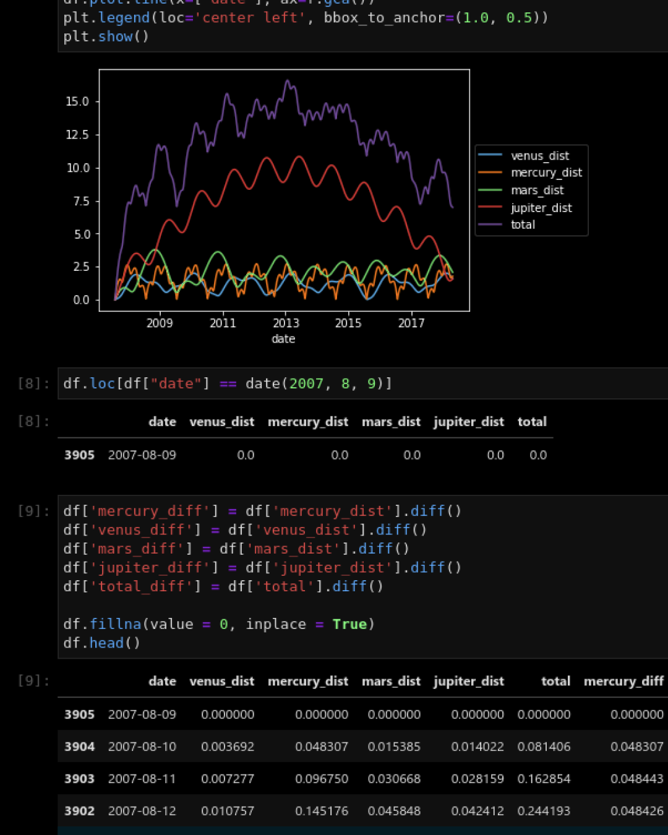
Task: Click the total value 0.244193 cell
Action: [544, 811]
